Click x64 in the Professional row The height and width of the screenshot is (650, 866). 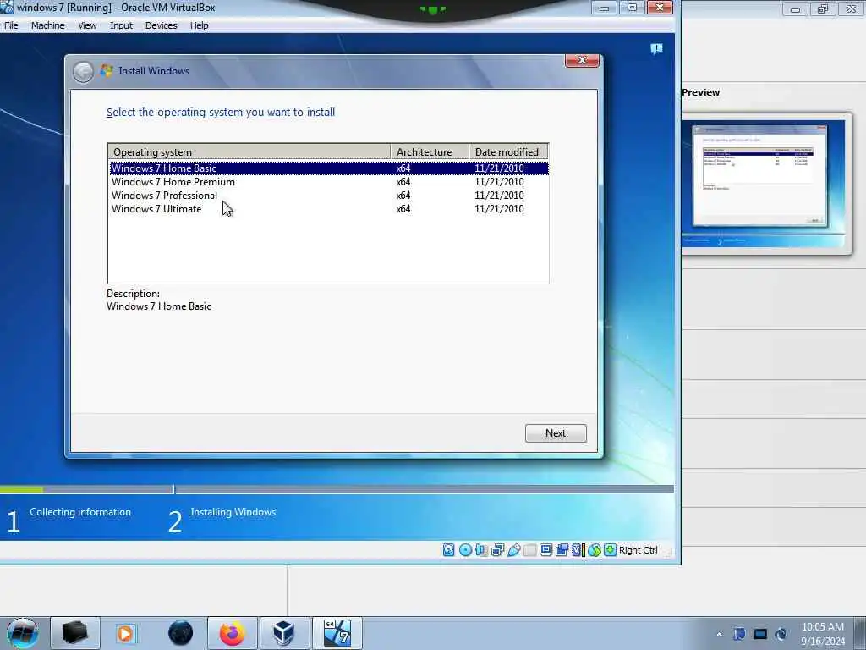(x=403, y=196)
